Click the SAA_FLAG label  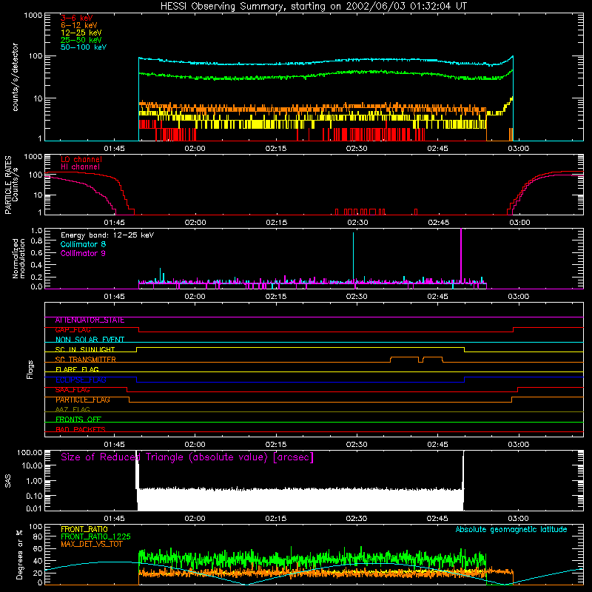(x=73, y=390)
